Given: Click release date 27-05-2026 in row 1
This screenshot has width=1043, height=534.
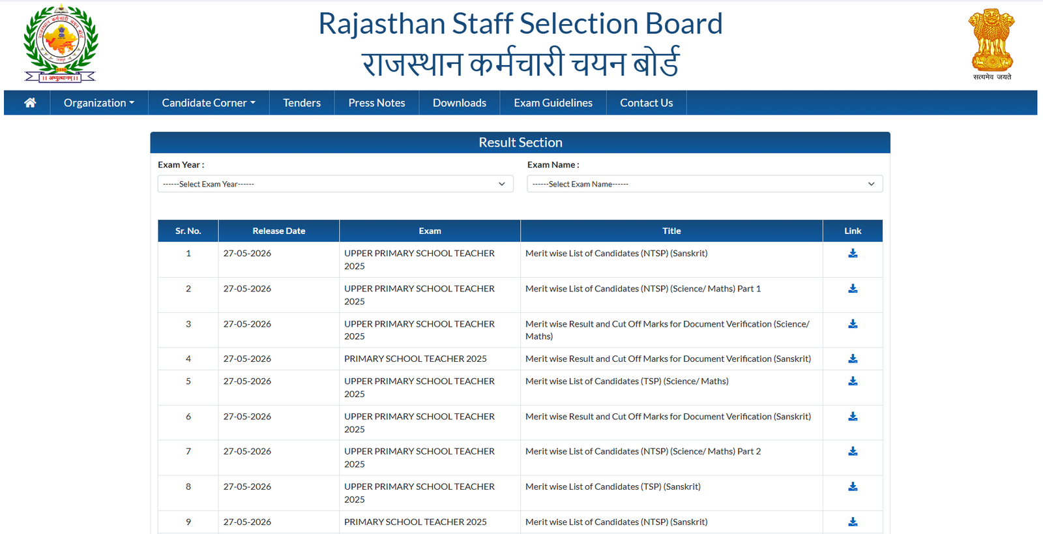Looking at the screenshot, I should [x=247, y=254].
